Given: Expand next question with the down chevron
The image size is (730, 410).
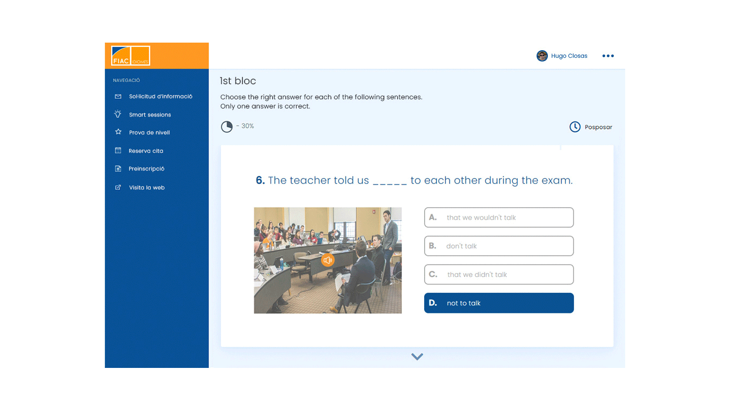Looking at the screenshot, I should [x=417, y=357].
